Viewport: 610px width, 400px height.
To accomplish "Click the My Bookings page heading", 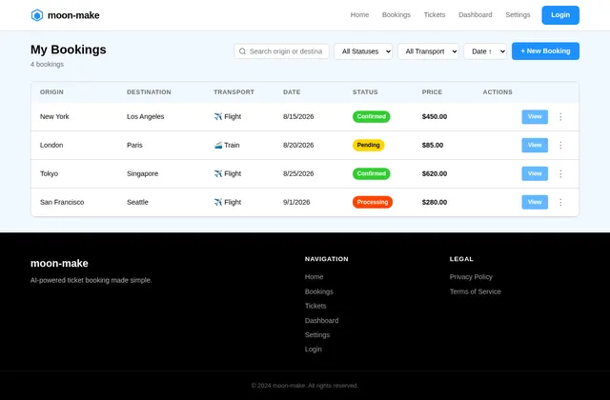I will [x=68, y=50].
